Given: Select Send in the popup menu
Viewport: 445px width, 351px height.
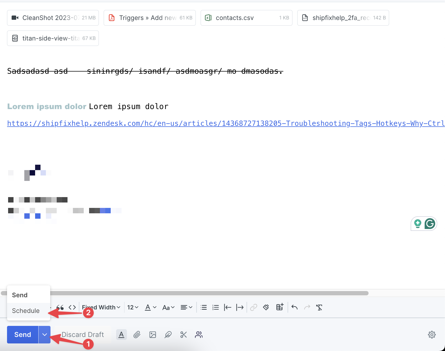Looking at the screenshot, I should (x=20, y=295).
